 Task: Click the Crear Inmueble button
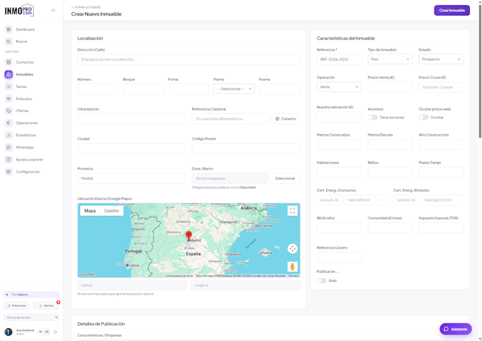tap(452, 11)
